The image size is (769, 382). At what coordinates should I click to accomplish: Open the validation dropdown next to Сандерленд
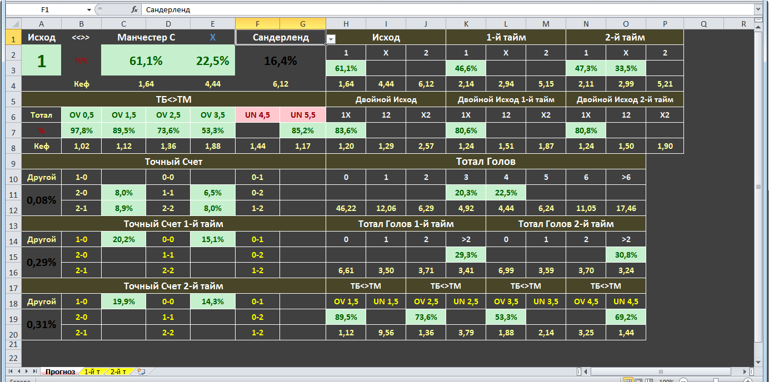tap(331, 39)
